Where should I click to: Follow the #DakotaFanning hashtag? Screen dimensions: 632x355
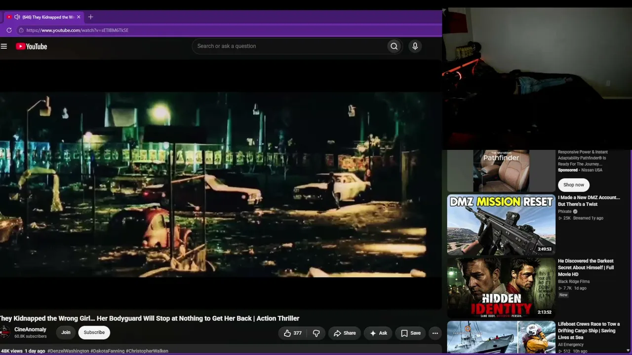tap(107, 351)
